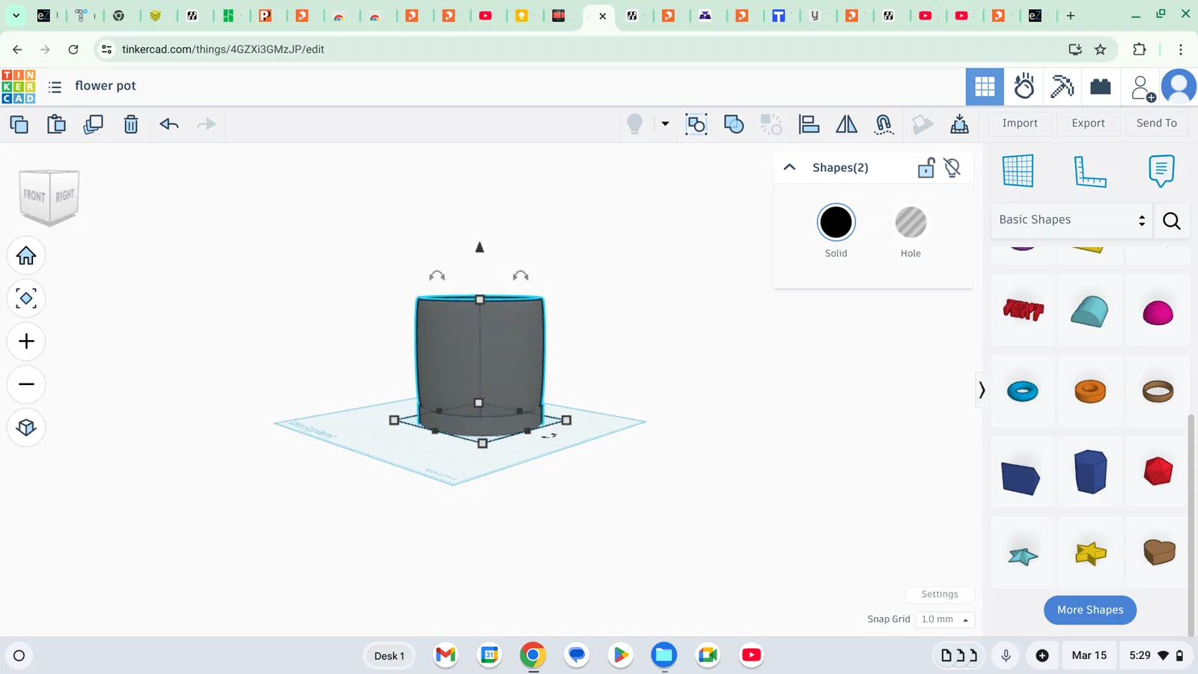Viewport: 1198px width, 674px height.
Task: Click the Import button
Action: pos(1020,124)
